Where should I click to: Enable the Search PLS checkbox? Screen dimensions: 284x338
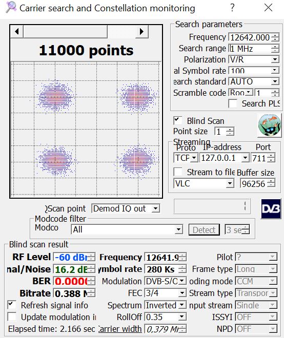pyautogui.click(x=233, y=103)
